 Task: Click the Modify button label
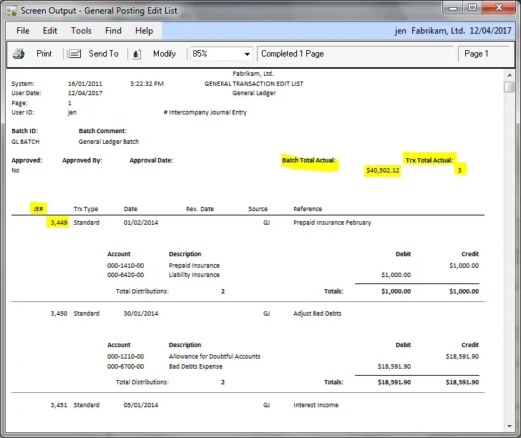click(165, 54)
